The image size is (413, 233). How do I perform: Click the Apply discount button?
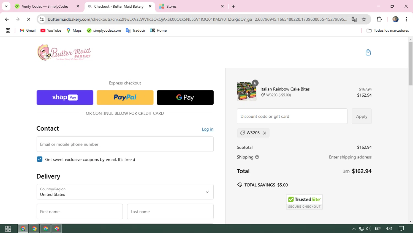click(362, 116)
